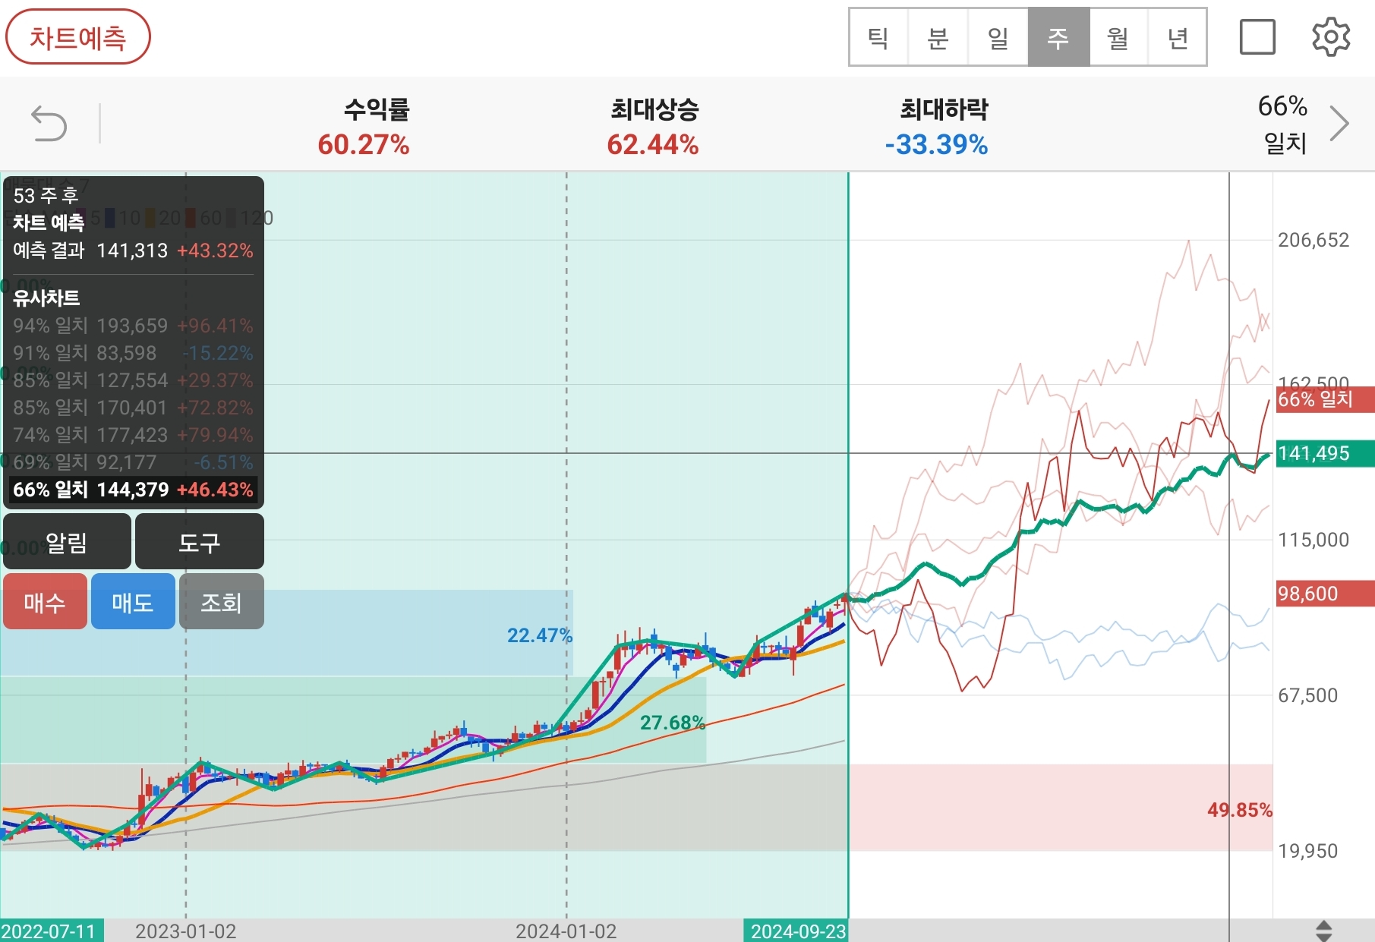Select the 85% 일치 127,554 row
The height and width of the screenshot is (942, 1375).
pos(133,380)
